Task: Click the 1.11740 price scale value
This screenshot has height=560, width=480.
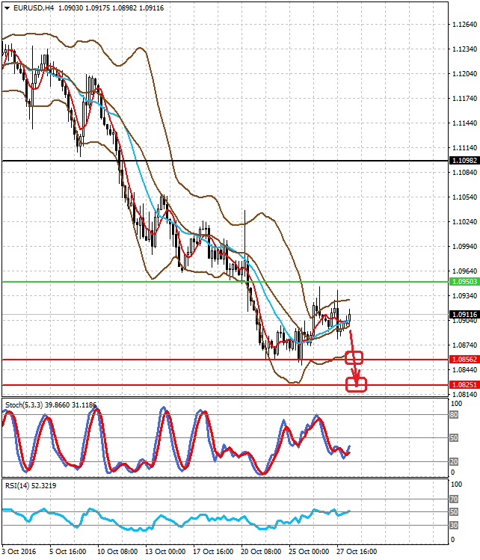Action: [464, 98]
